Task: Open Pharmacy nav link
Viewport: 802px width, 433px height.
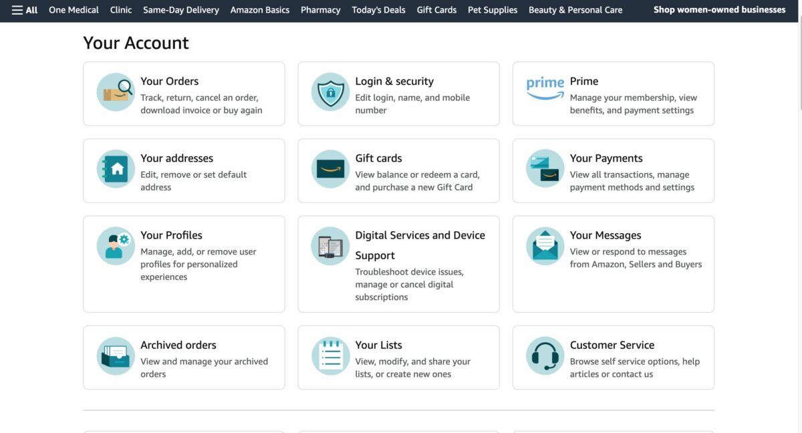Action: 321,10
